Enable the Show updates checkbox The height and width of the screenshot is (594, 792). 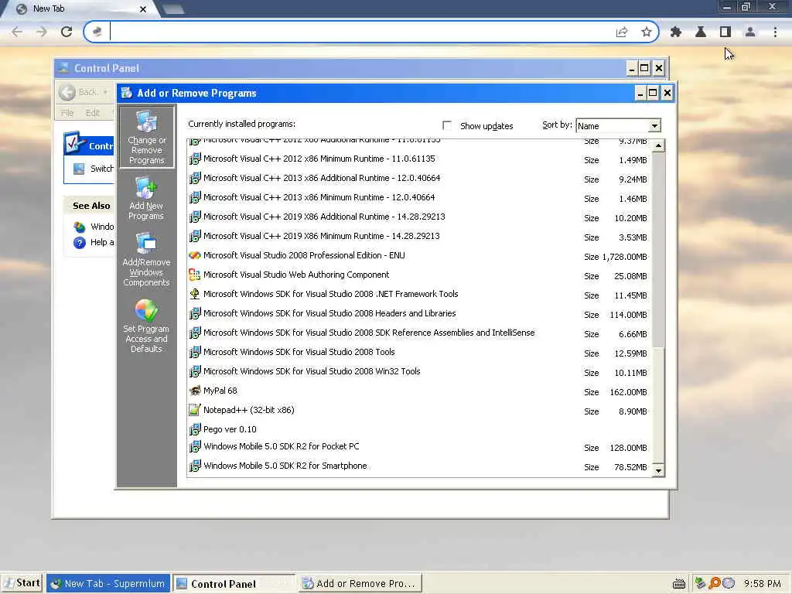pyautogui.click(x=447, y=125)
